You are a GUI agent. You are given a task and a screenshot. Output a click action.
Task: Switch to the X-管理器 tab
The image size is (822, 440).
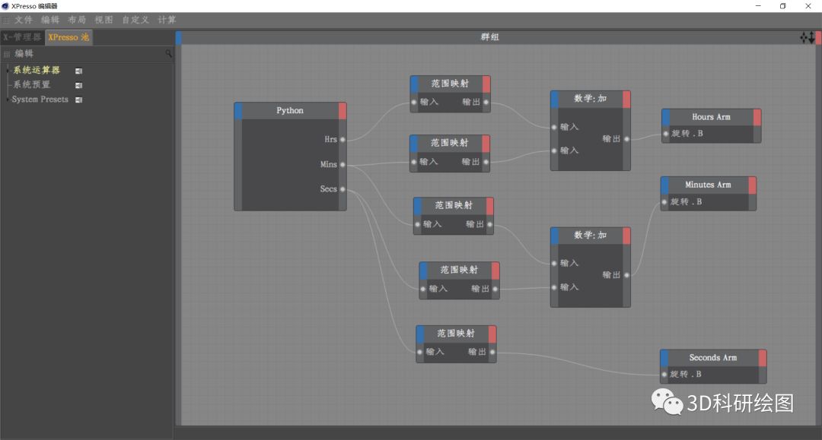coord(22,37)
